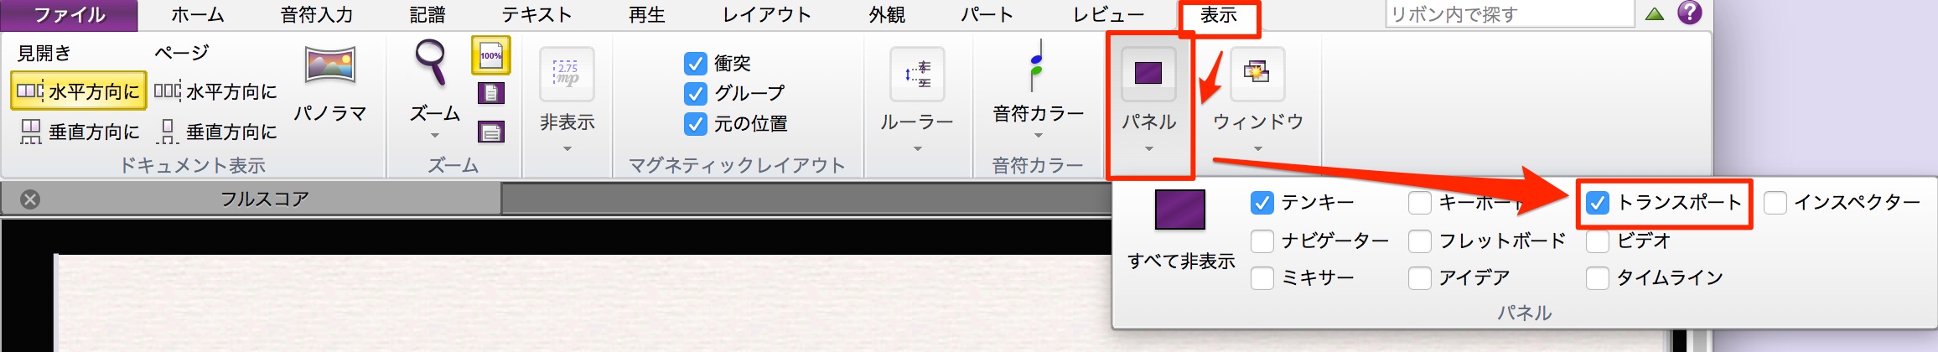1938x352 pixels.
Task: Expand the ルーラー dropdown arrow
Action: pos(917,149)
